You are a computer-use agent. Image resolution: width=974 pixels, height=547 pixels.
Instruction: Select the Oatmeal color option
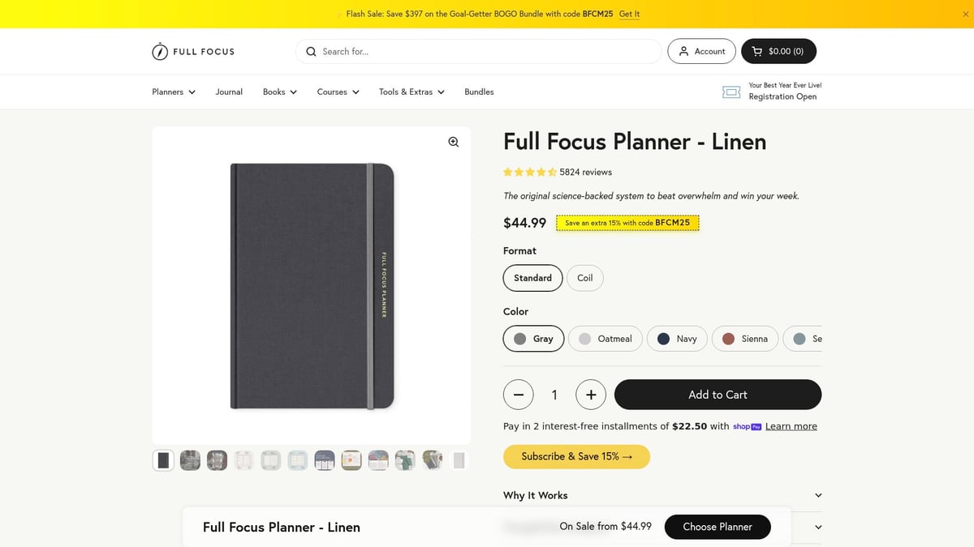[605, 338]
